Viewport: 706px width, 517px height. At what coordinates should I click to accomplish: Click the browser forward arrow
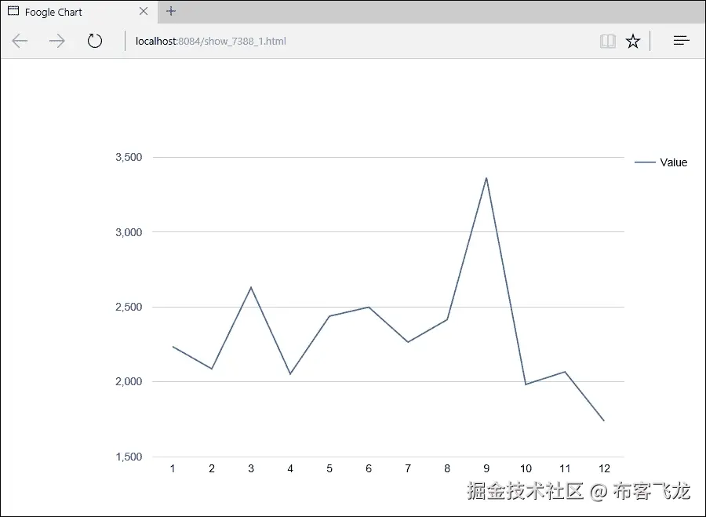[56, 41]
